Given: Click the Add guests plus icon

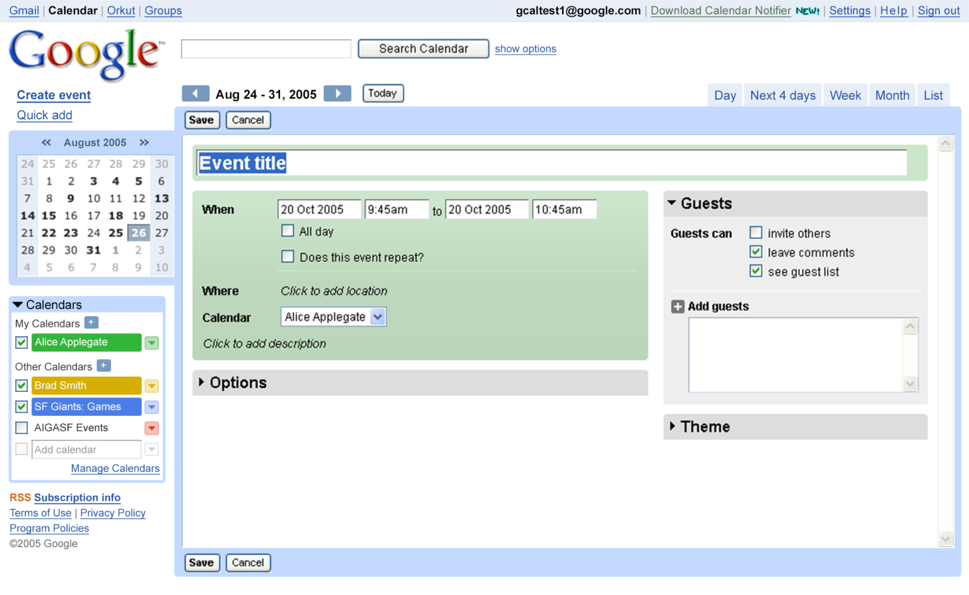Looking at the screenshot, I should click(x=678, y=307).
